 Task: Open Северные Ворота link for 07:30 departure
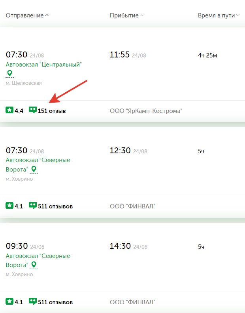coord(38,165)
